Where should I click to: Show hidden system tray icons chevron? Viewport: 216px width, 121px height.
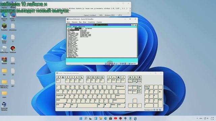coord(197,118)
